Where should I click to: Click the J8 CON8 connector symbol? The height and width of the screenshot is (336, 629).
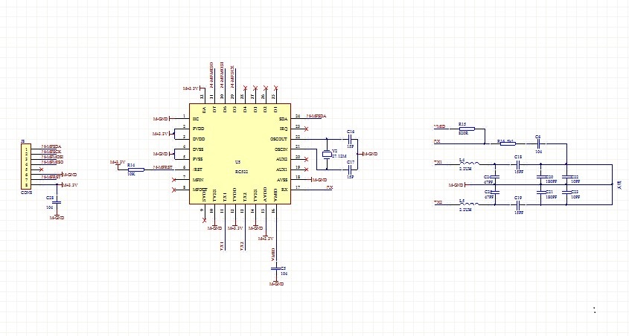27,165
